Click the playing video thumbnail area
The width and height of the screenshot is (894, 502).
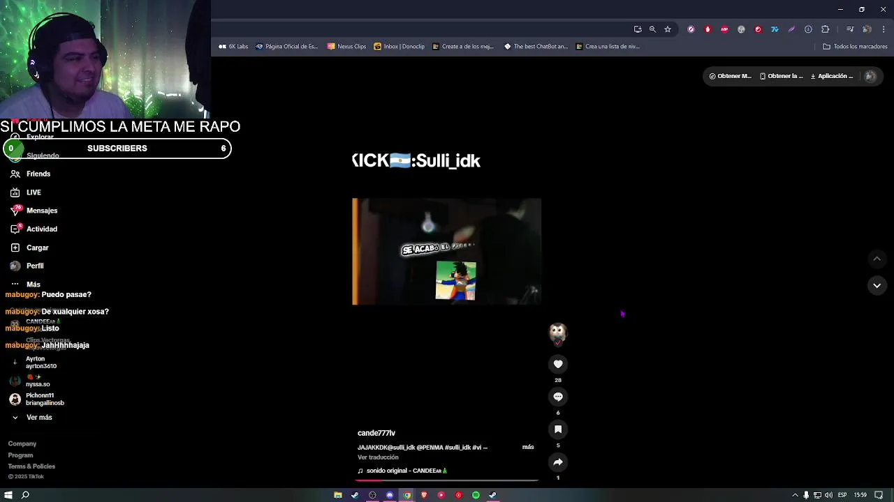(446, 252)
